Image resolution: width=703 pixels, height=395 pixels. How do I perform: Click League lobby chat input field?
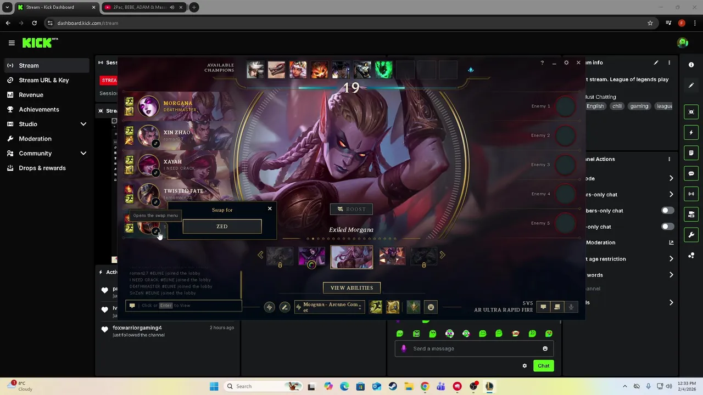183,306
